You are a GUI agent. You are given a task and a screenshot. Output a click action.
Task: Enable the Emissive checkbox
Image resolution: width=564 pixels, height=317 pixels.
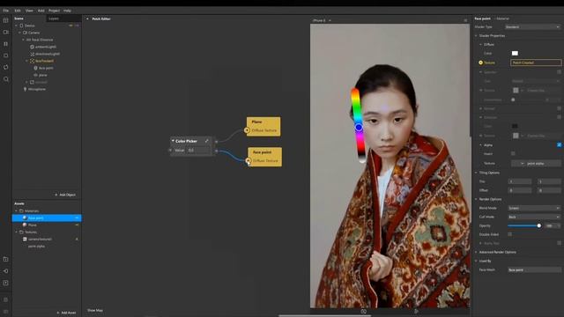click(560, 117)
